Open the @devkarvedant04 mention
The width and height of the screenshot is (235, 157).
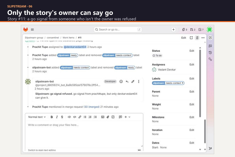pyautogui.click(x=75, y=47)
